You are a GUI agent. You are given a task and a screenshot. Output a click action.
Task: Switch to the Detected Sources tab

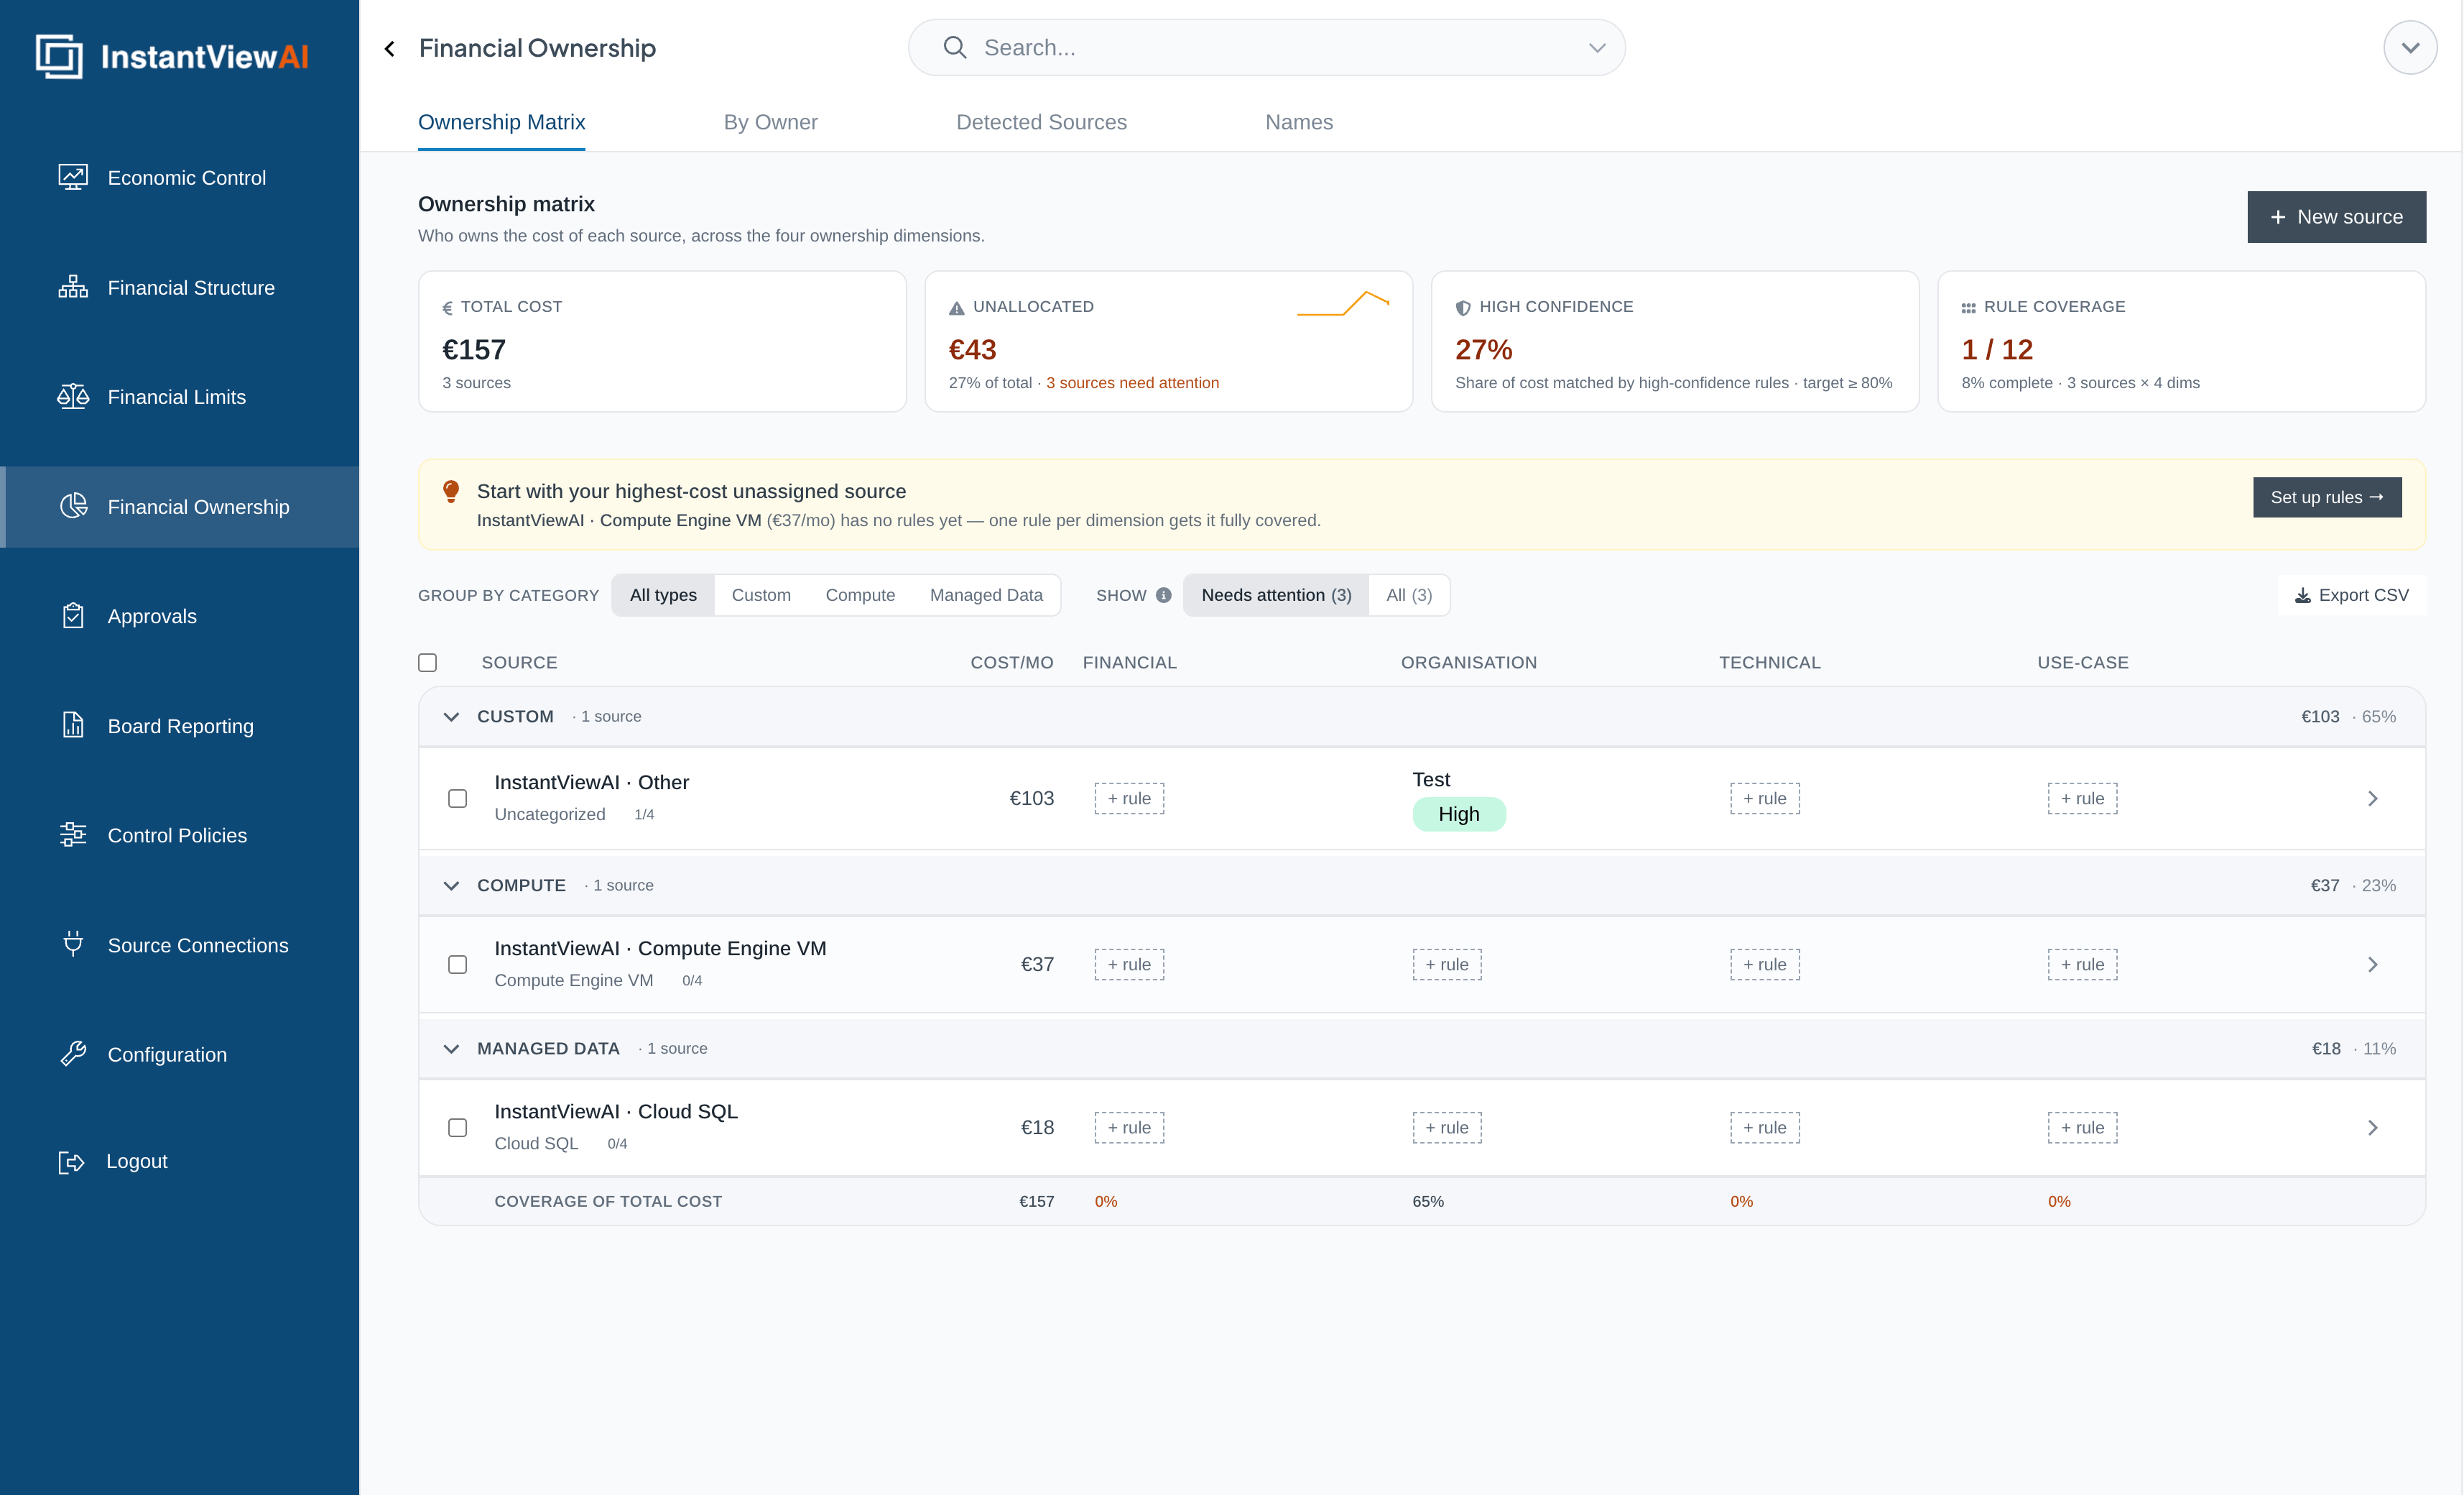pos(1041,122)
